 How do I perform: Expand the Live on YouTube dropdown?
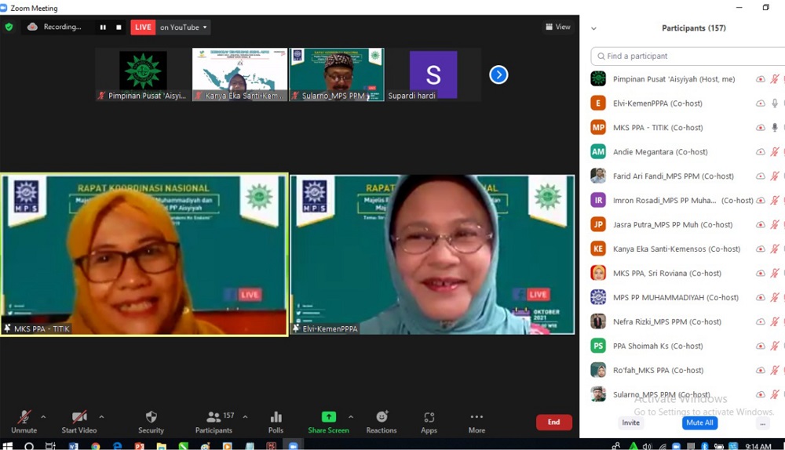click(x=205, y=27)
